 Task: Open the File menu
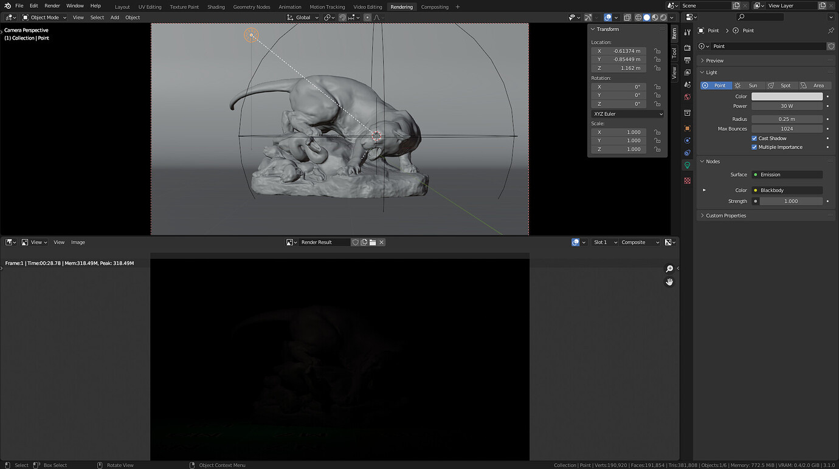[x=19, y=5]
